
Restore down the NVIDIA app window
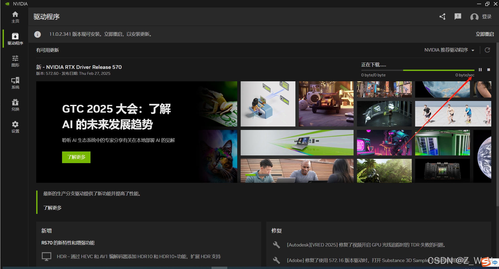click(487, 4)
